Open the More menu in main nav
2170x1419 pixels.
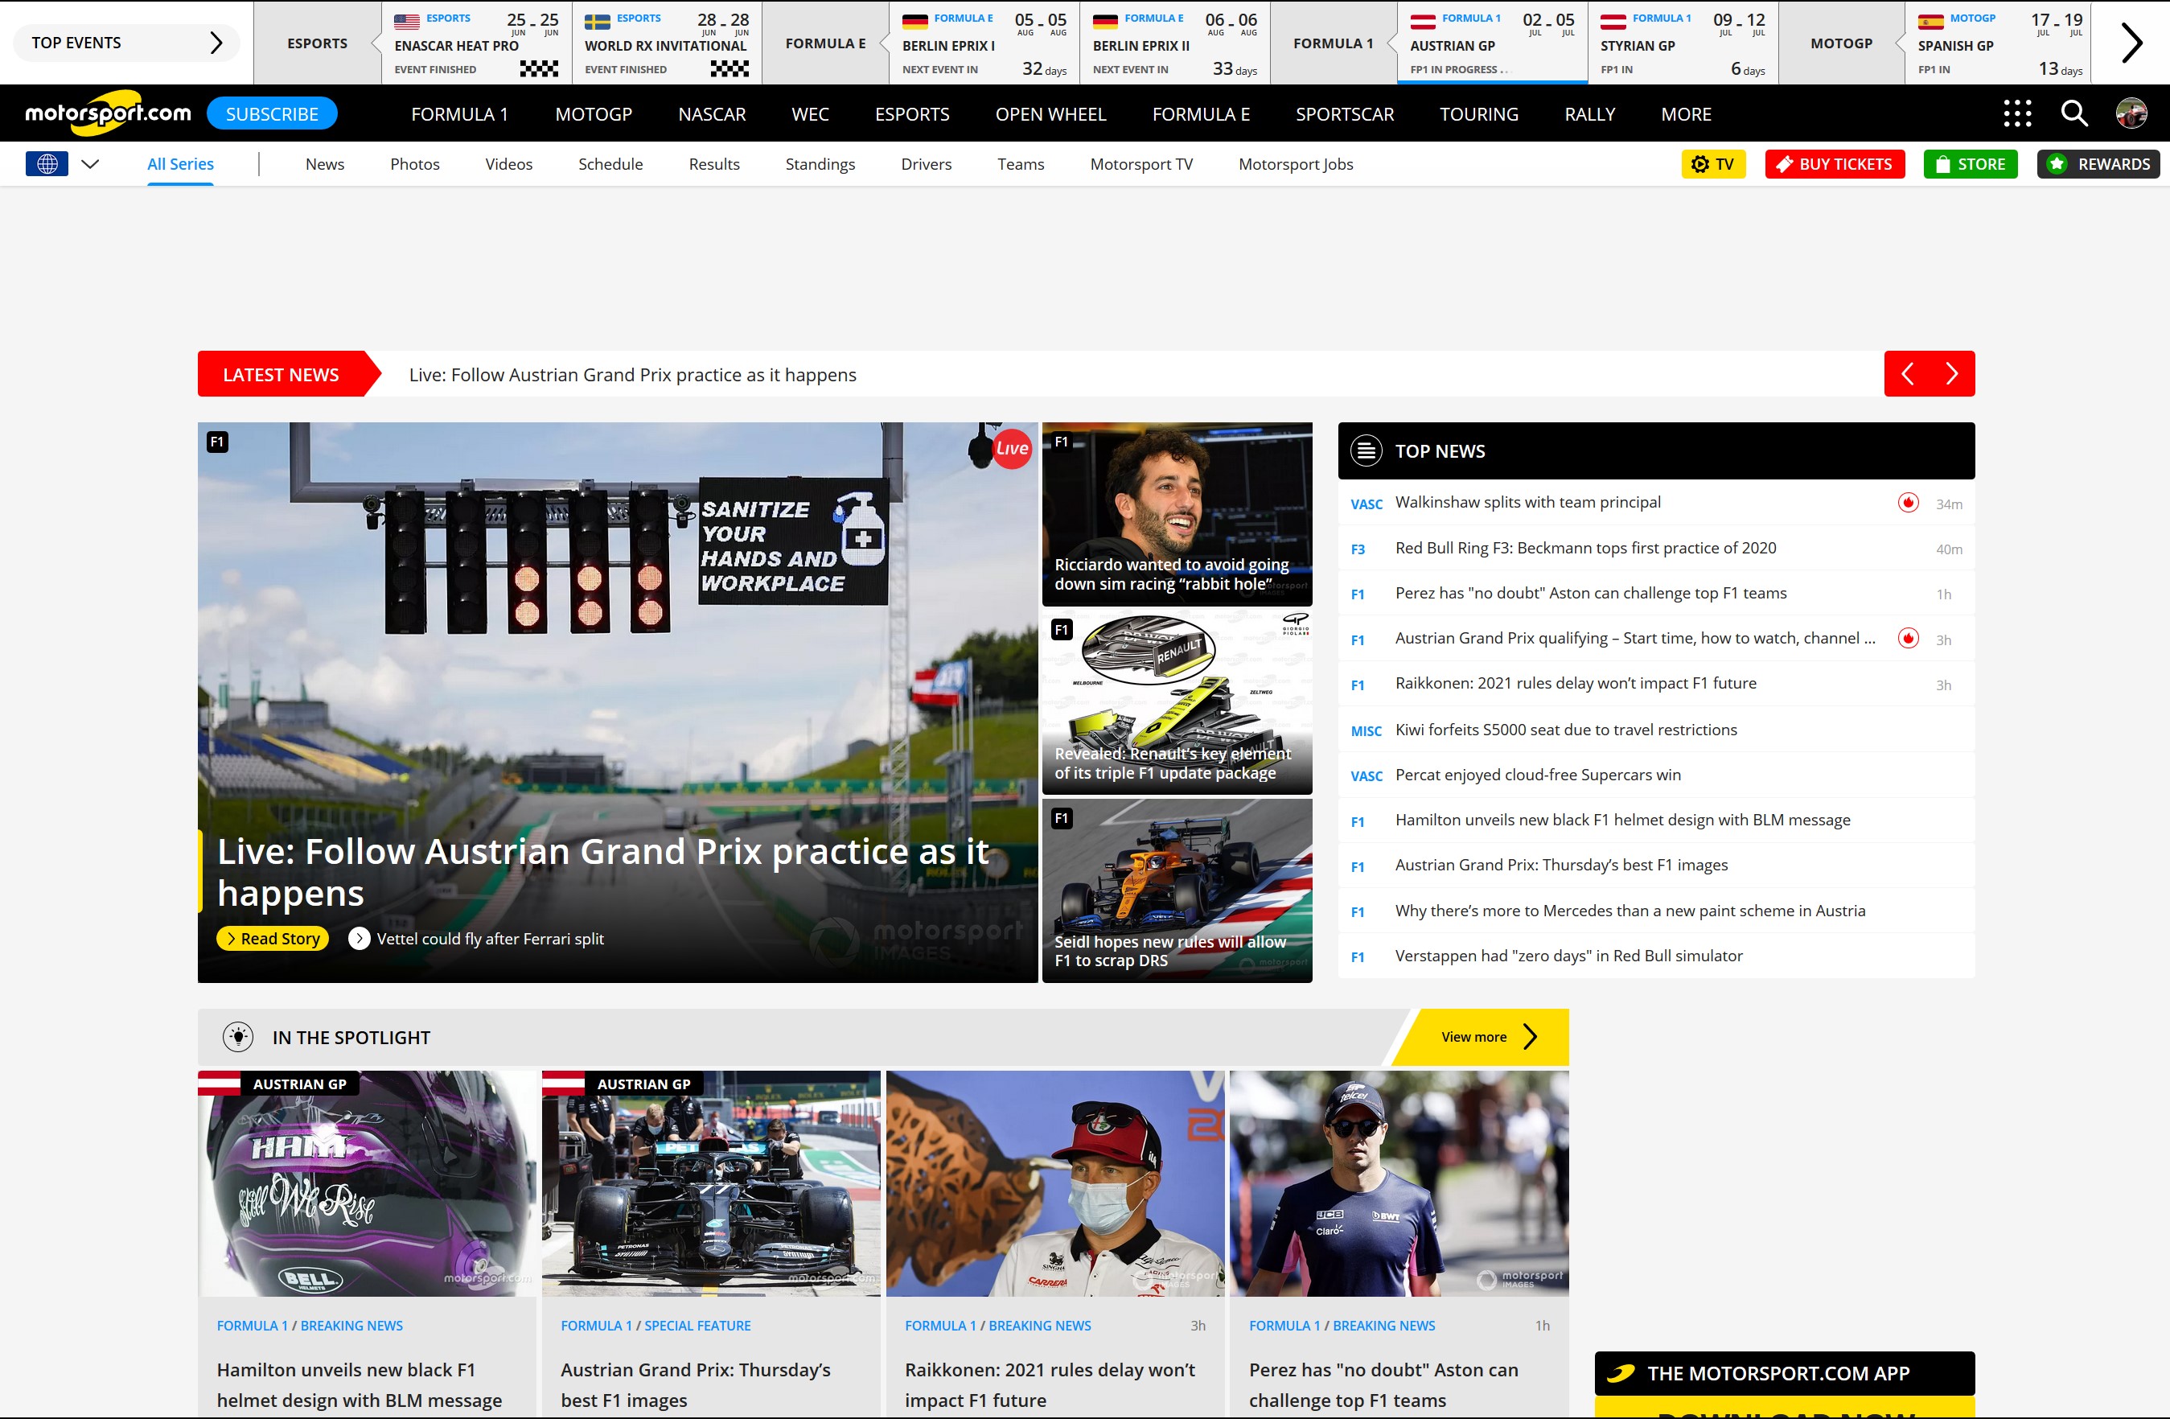[x=1686, y=114]
